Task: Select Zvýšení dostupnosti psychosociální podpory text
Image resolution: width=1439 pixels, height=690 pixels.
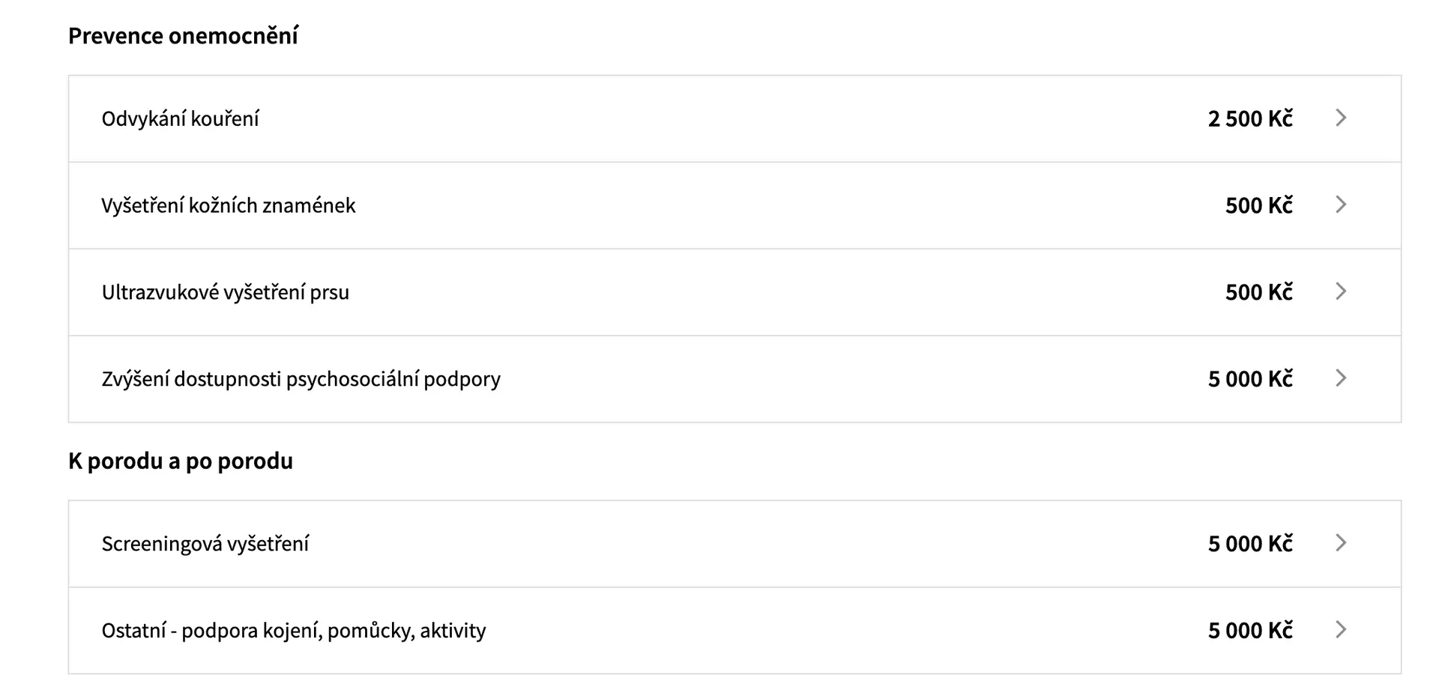Action: tap(301, 379)
